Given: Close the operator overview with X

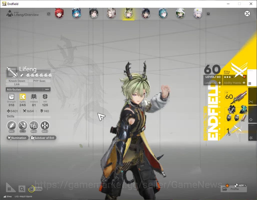Looking at the screenshot, I should click(x=247, y=13).
